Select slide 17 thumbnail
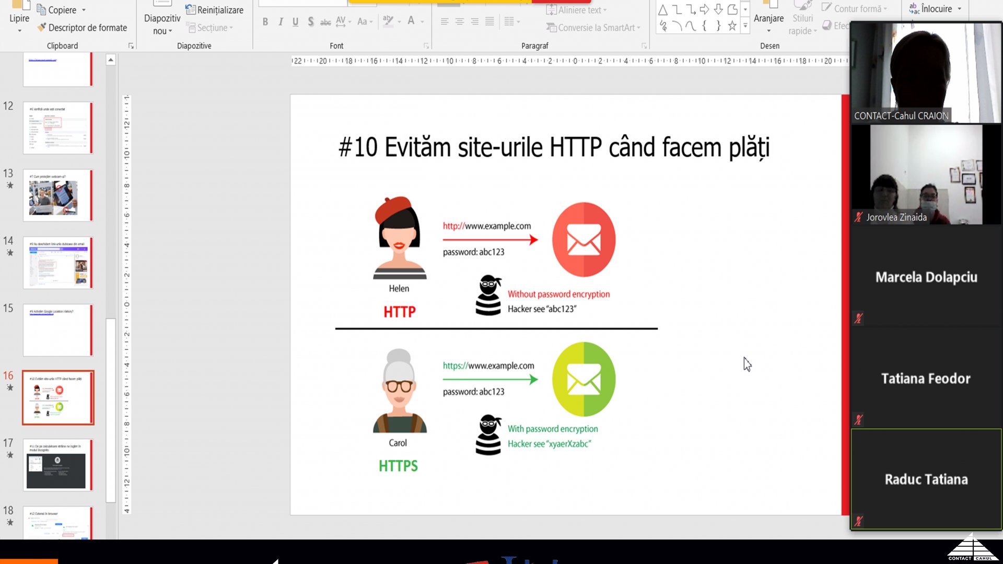The width and height of the screenshot is (1003, 564). (57, 464)
